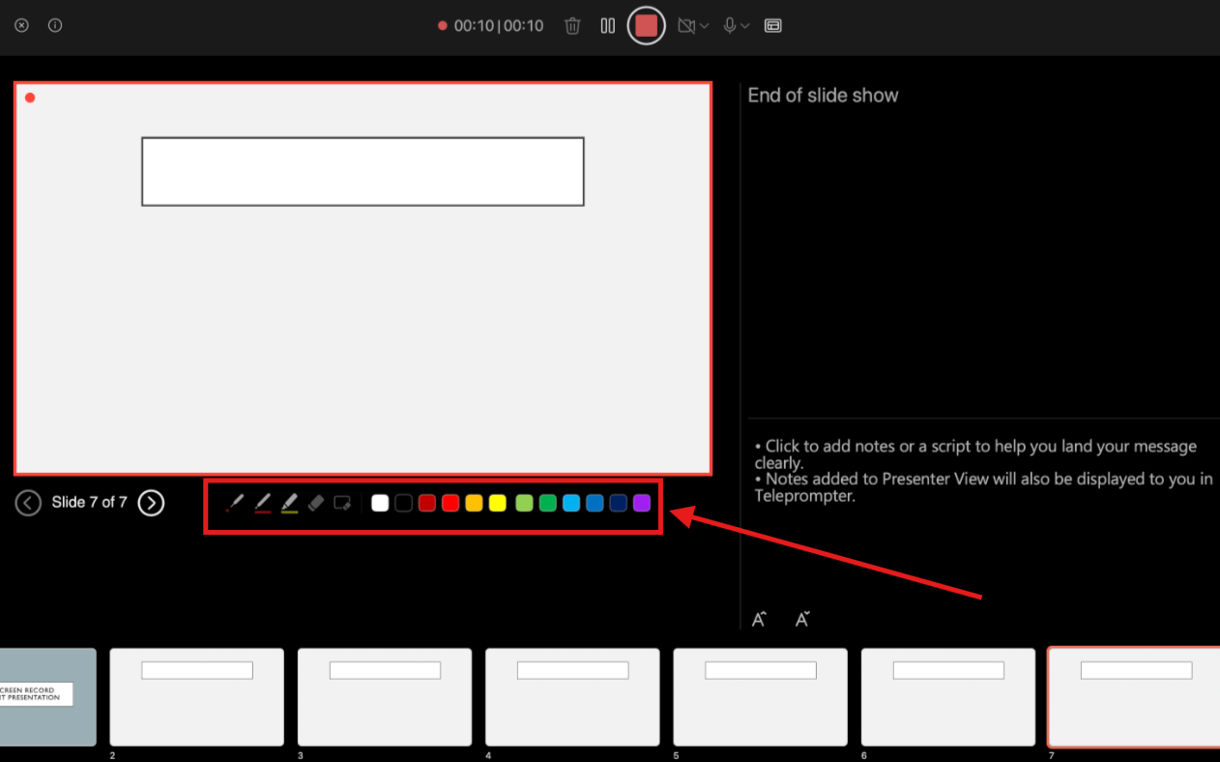Stop the recording with the red square
This screenshot has height=762, width=1220.
[646, 25]
